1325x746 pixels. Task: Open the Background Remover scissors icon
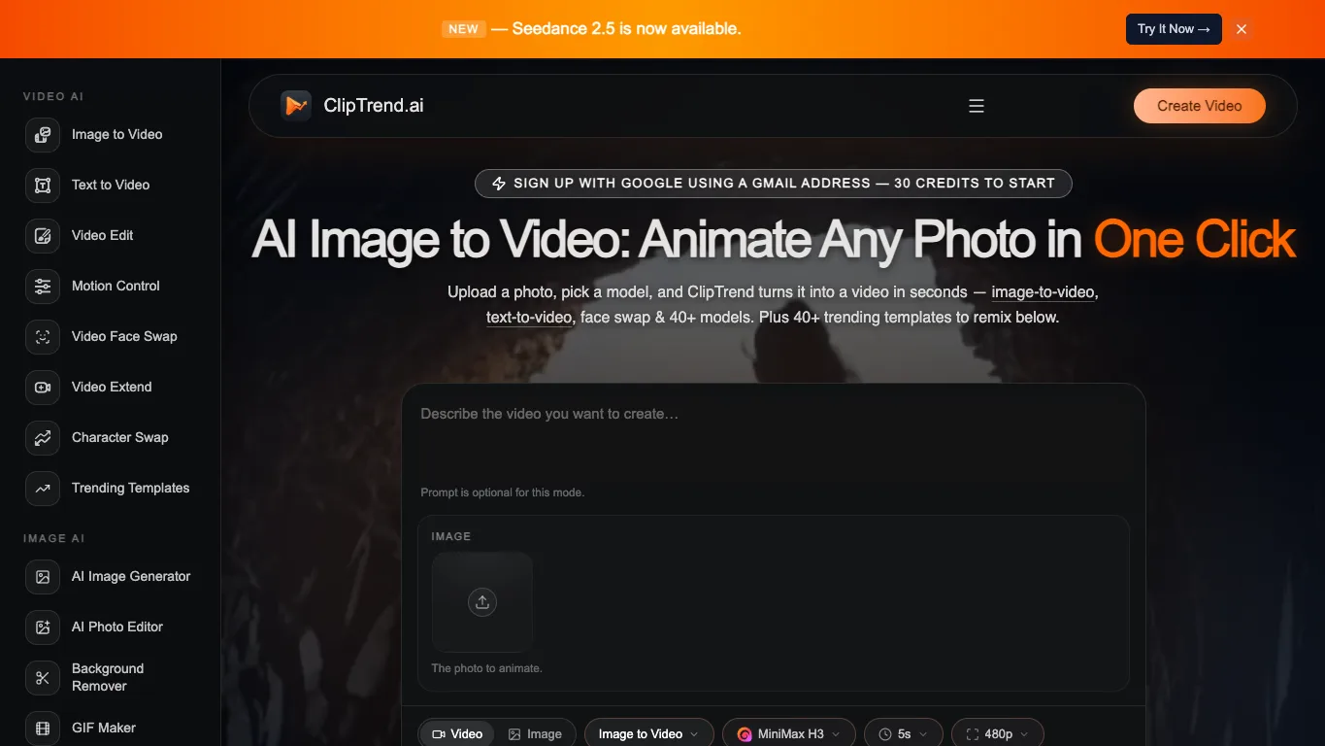point(43,678)
